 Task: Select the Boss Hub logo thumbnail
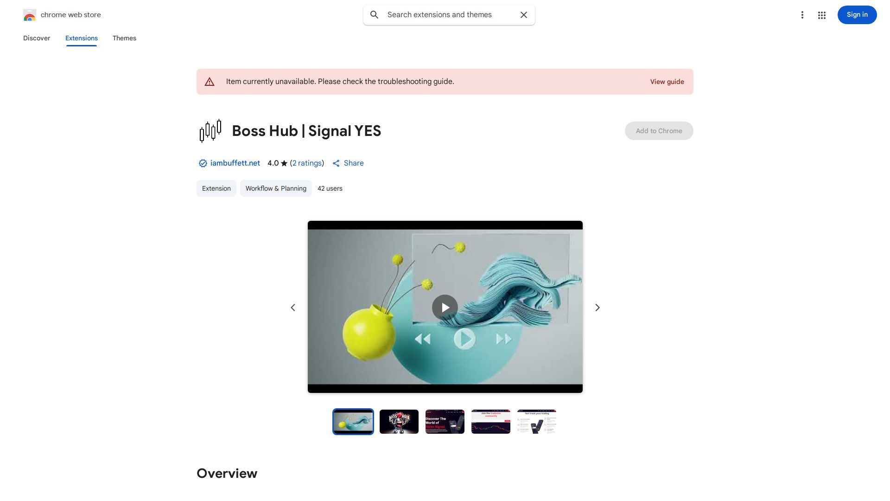(x=399, y=422)
